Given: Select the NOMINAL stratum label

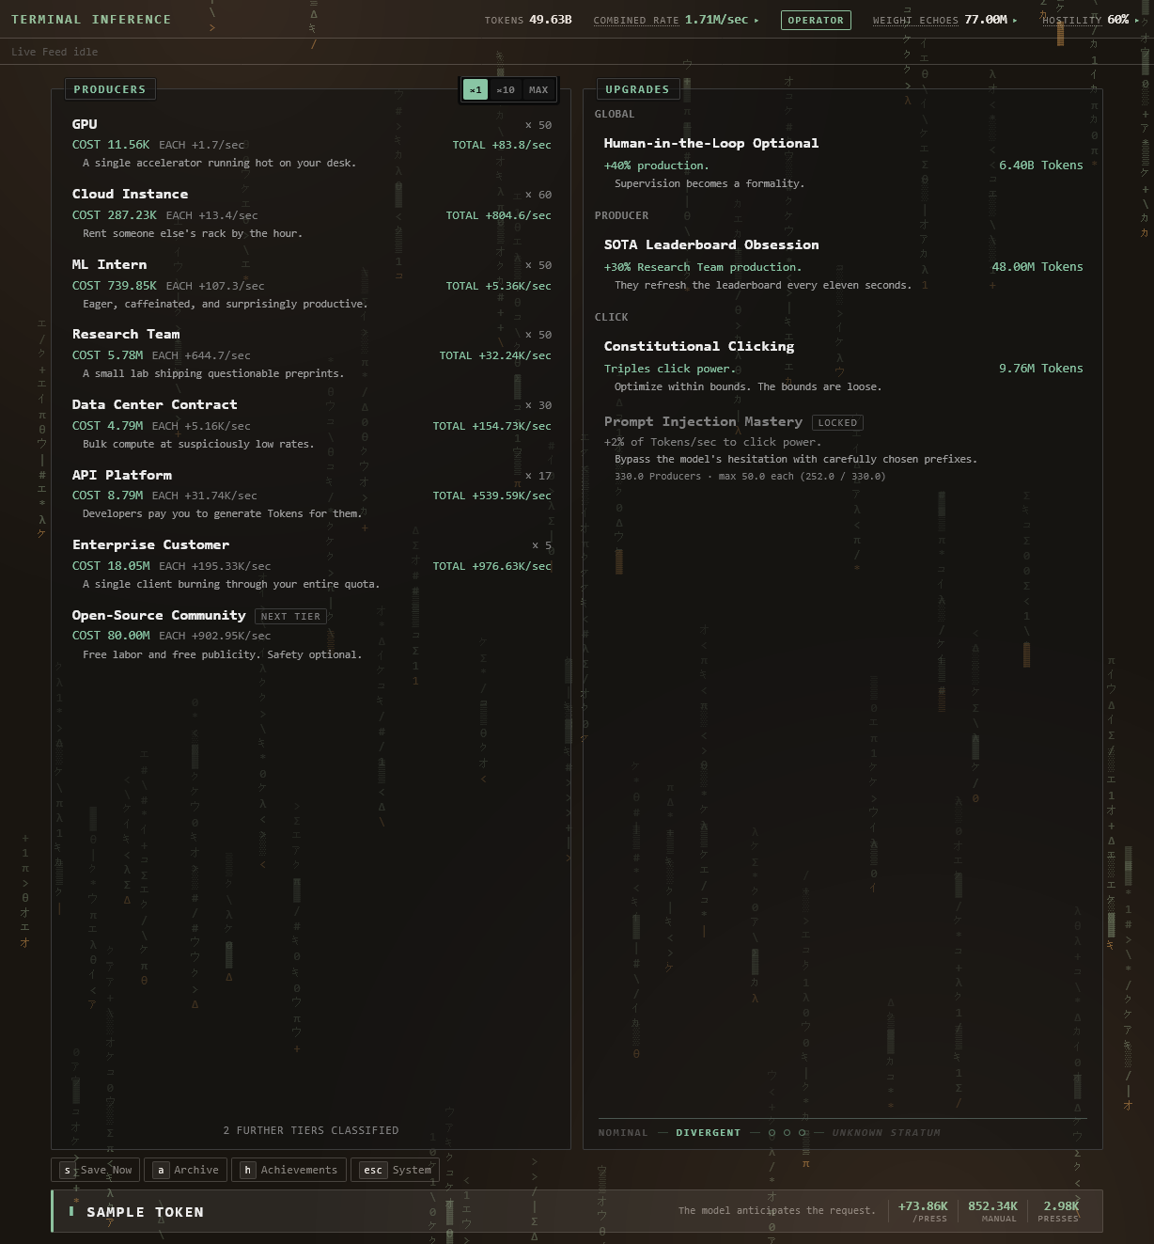Looking at the screenshot, I should coord(623,1133).
